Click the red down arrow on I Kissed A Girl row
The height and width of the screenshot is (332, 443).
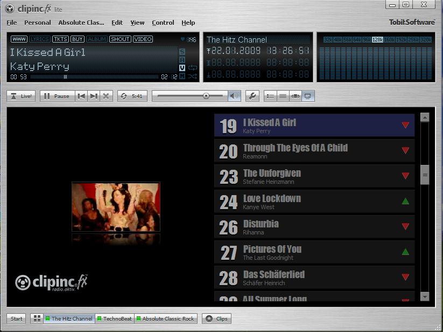point(405,124)
